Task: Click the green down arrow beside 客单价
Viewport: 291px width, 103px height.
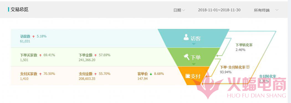Action: [x=151, y=74]
